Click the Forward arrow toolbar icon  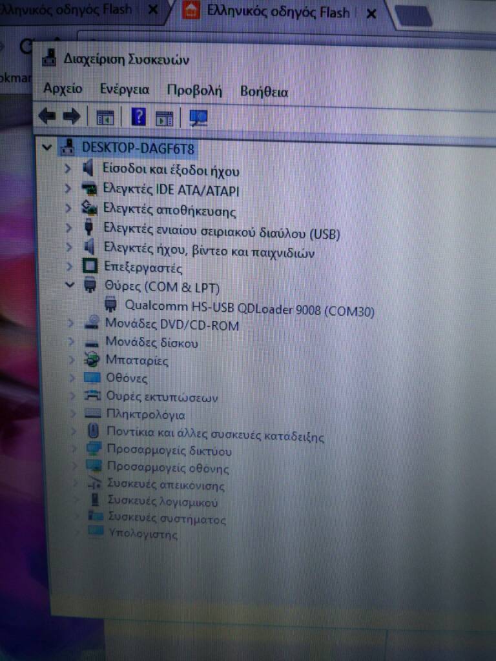tap(71, 116)
